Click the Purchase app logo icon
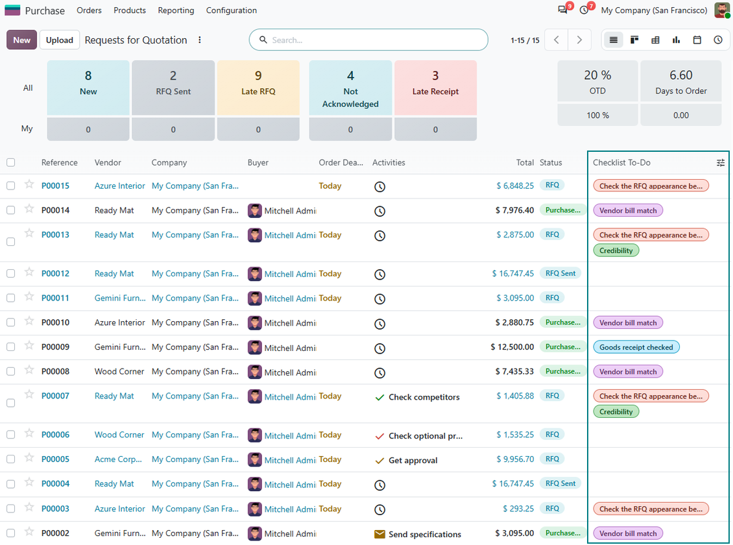Viewport: 733px width, 545px height. click(12, 10)
